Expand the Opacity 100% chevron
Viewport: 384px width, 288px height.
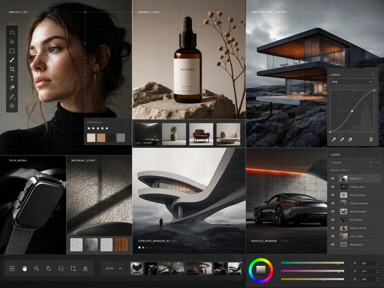(x=348, y=170)
